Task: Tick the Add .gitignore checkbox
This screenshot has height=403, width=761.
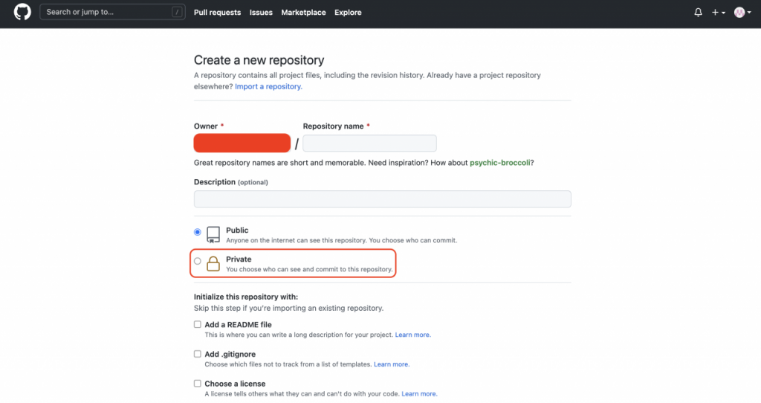Action: (x=198, y=354)
